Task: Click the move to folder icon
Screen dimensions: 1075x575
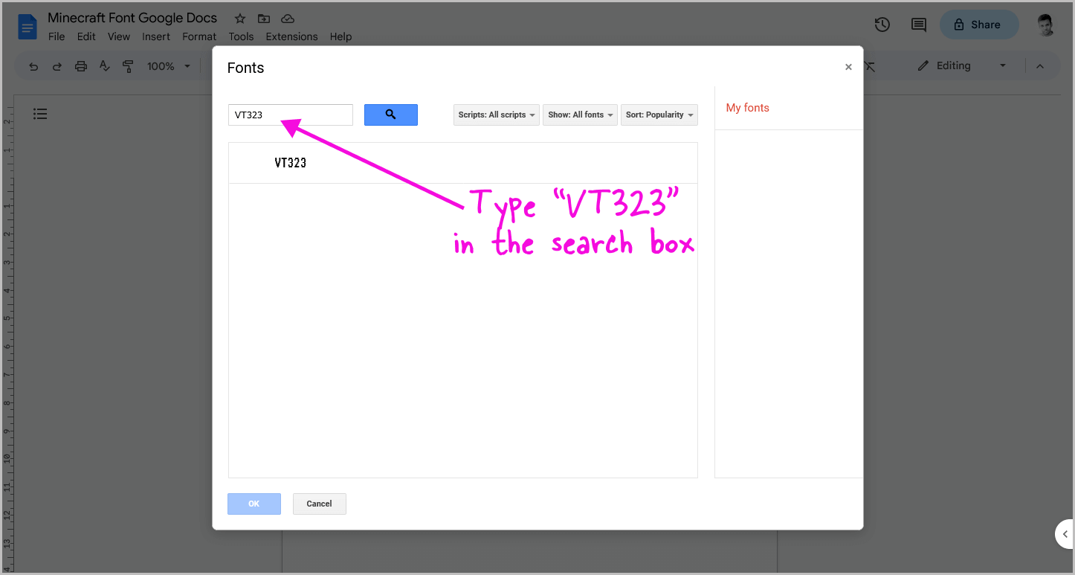Action: click(x=264, y=19)
